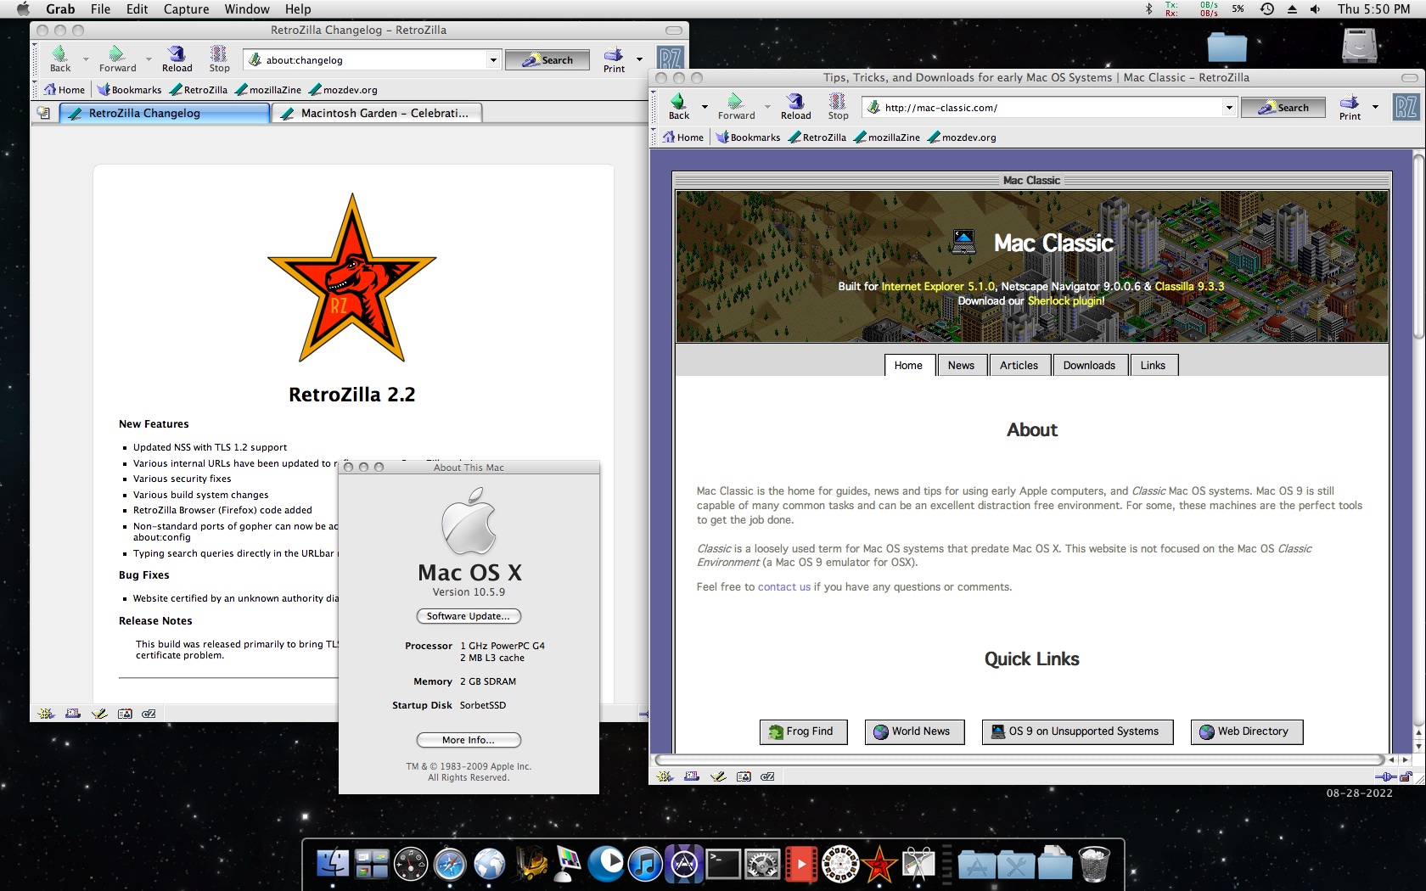Focus the about:changelog URL field
The image size is (1426, 891).
point(371,60)
